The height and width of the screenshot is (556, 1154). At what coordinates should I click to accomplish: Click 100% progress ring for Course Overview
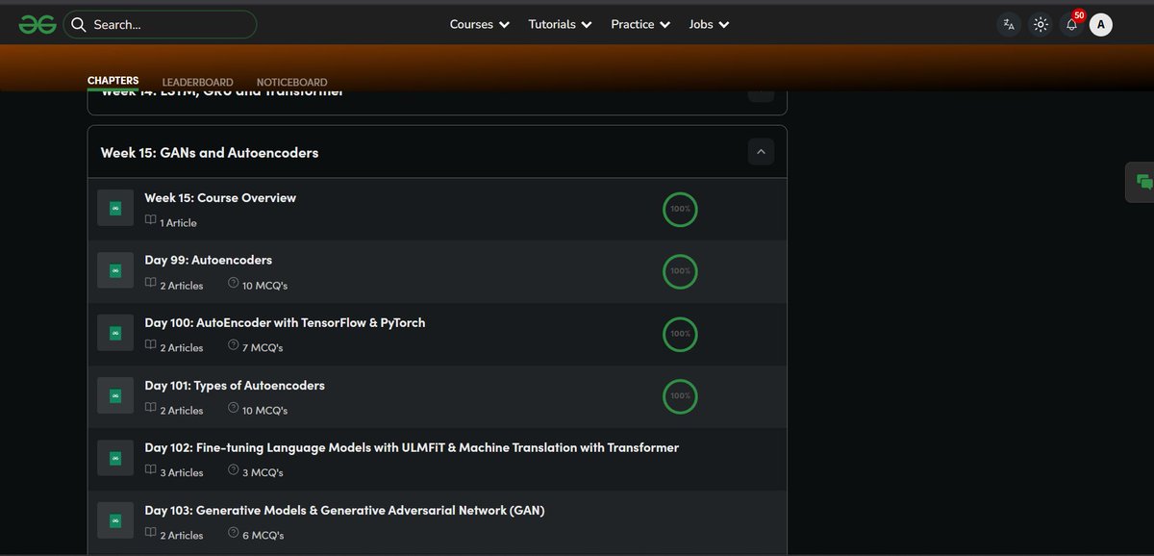coord(680,209)
